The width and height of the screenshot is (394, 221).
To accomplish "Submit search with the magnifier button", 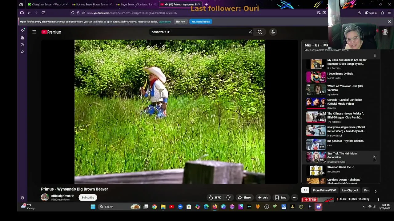I will tap(260, 32).
